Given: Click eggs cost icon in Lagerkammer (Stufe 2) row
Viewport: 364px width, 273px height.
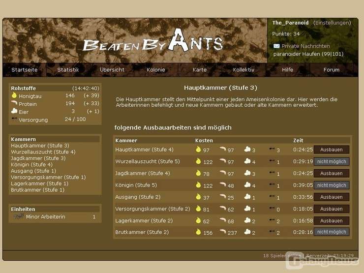Looking at the screenshot, I should [x=247, y=220].
